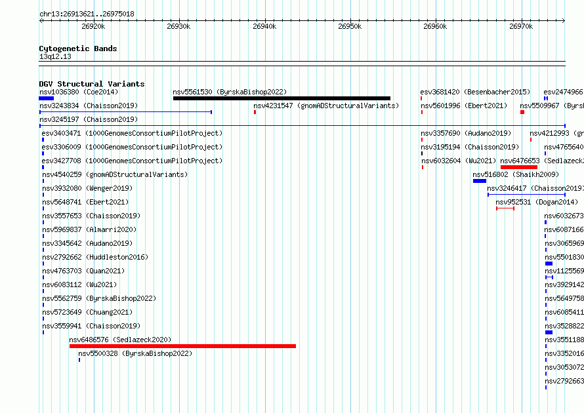Open nsv3345642 (Audano2019) label
584x413 pixels.
tap(87, 243)
